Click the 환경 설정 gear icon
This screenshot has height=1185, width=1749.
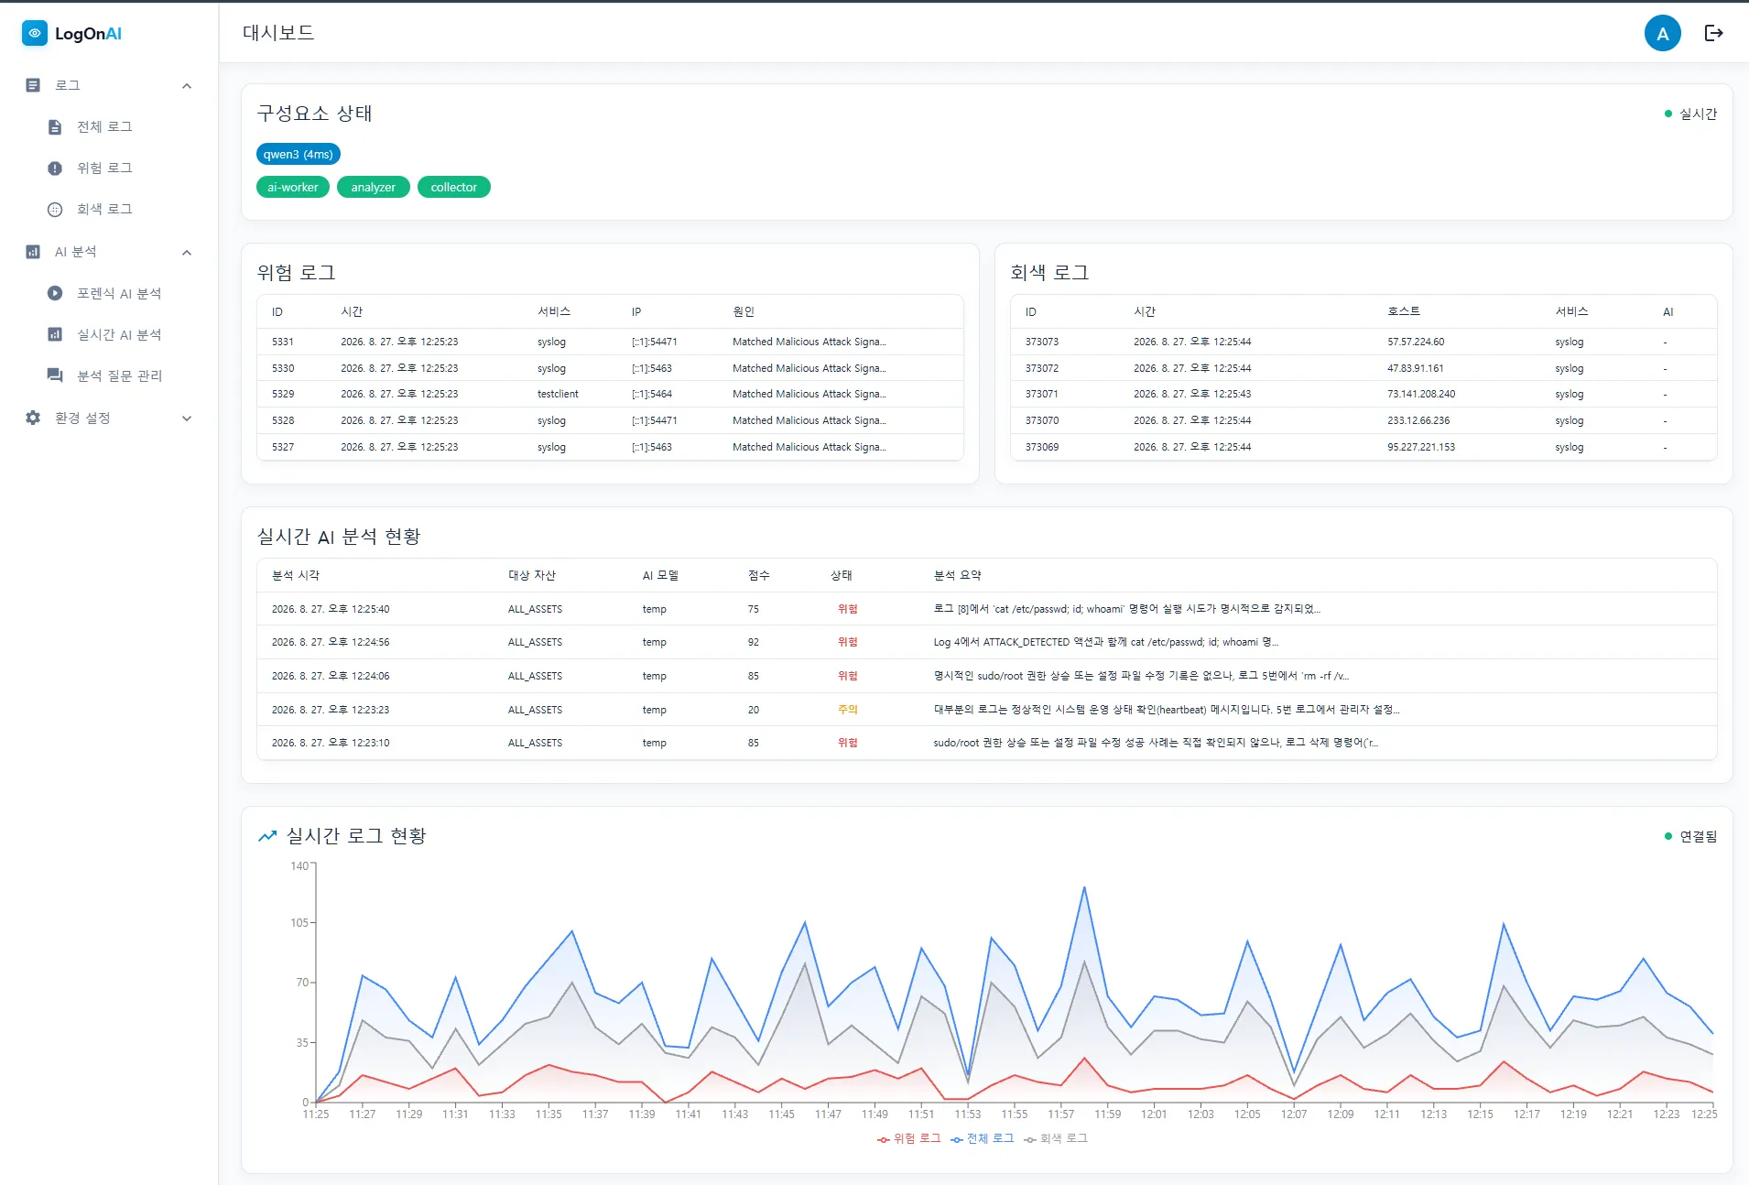[33, 418]
